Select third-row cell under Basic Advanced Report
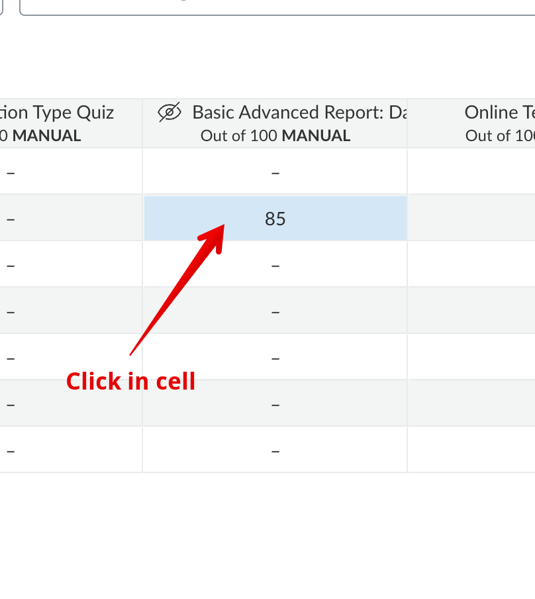 [275, 265]
